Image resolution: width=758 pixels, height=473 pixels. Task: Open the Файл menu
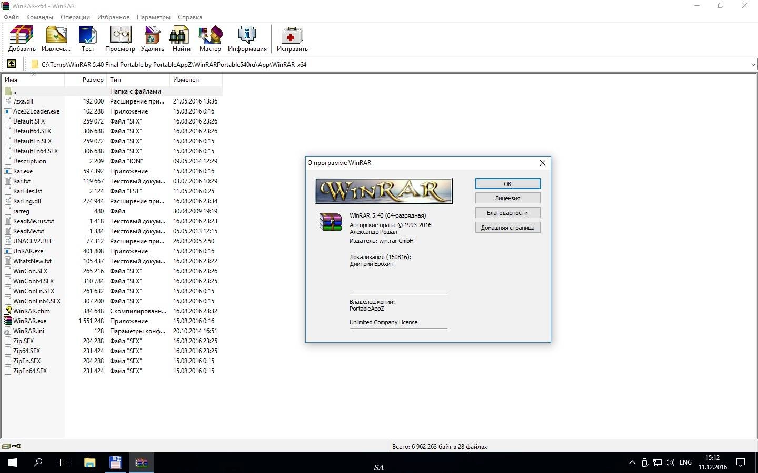click(x=11, y=17)
